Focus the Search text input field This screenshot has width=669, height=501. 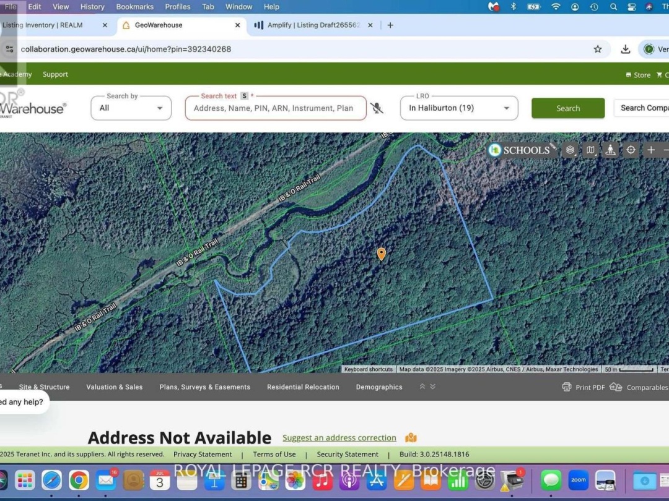click(276, 108)
